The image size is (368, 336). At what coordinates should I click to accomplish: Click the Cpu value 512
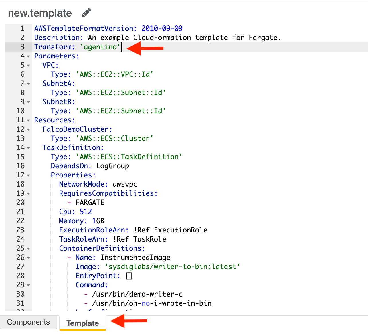click(86, 212)
